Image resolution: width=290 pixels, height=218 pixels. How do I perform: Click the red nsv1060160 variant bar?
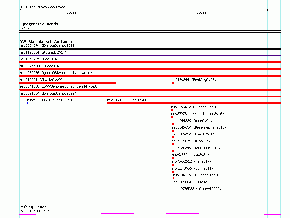(x=194, y=103)
